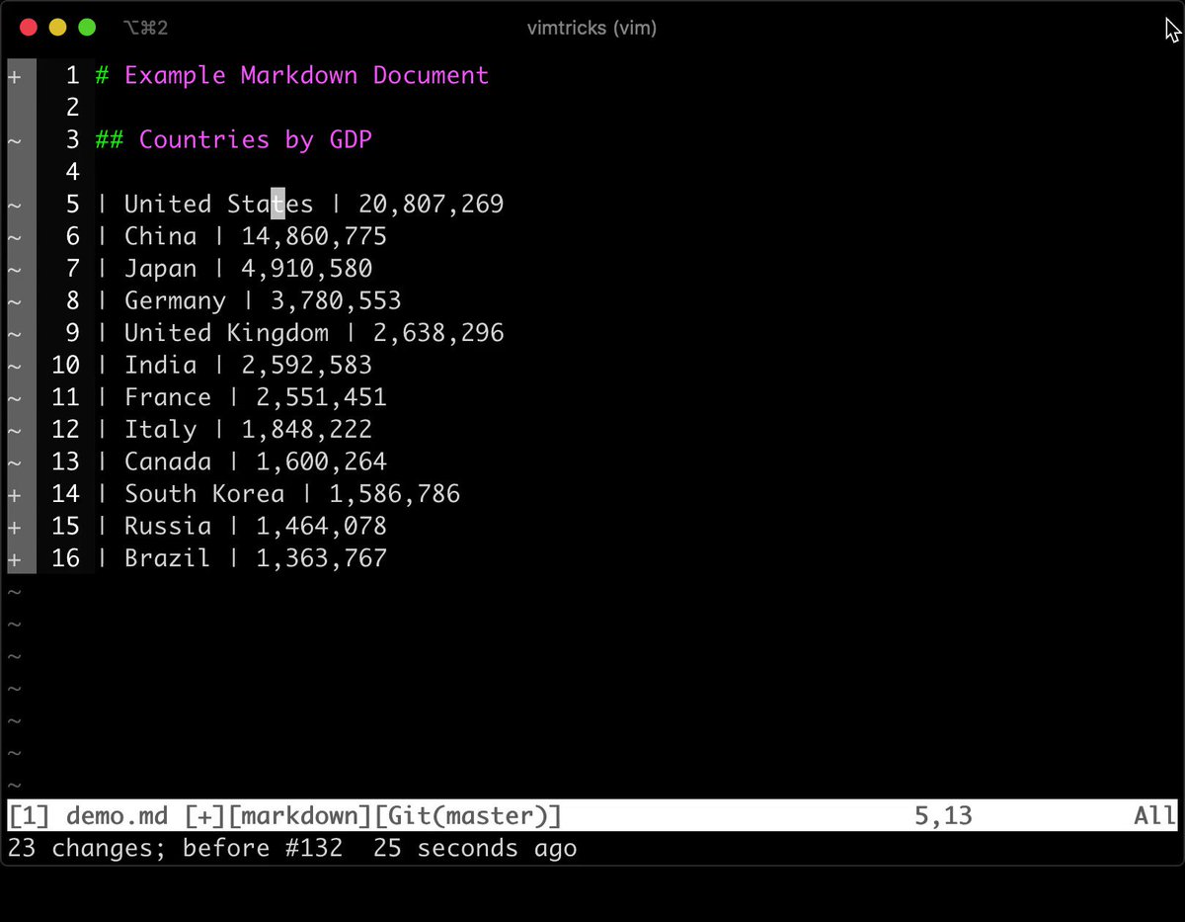Click the 'vimtricks (vim)' window title
This screenshot has width=1185, height=922.
(592, 28)
